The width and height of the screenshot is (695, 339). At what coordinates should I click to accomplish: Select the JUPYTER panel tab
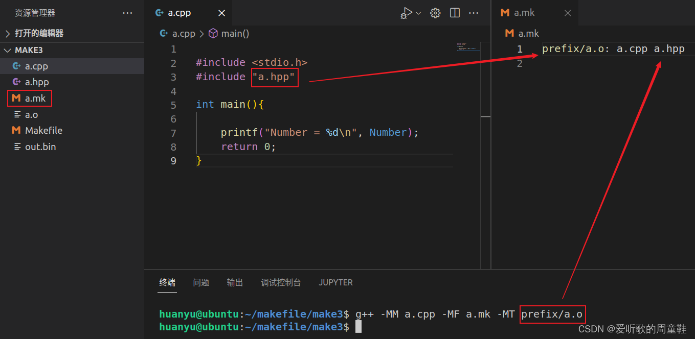pos(335,282)
